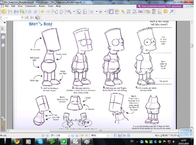Find previous occurrence button

coord(27,18)
